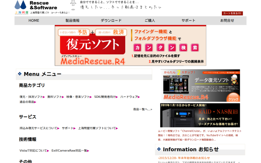Viewport: 261px width, 163px height.
Task: Go to the ダウンロード page
Action: tap(111, 20)
